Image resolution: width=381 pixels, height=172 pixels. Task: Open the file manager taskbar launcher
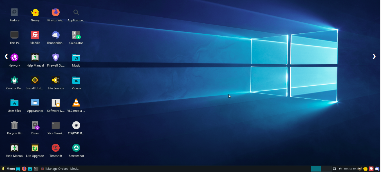(x=30, y=169)
